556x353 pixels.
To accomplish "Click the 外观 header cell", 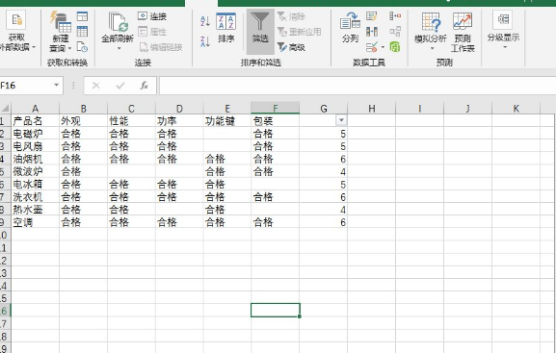I will [x=83, y=121].
